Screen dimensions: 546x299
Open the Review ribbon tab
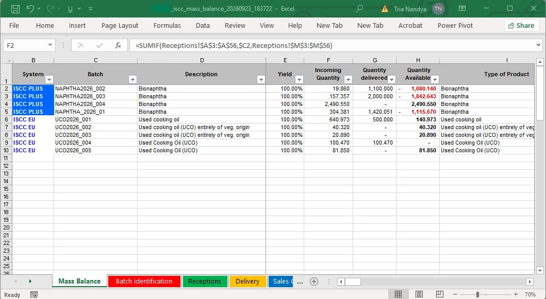[235, 25]
